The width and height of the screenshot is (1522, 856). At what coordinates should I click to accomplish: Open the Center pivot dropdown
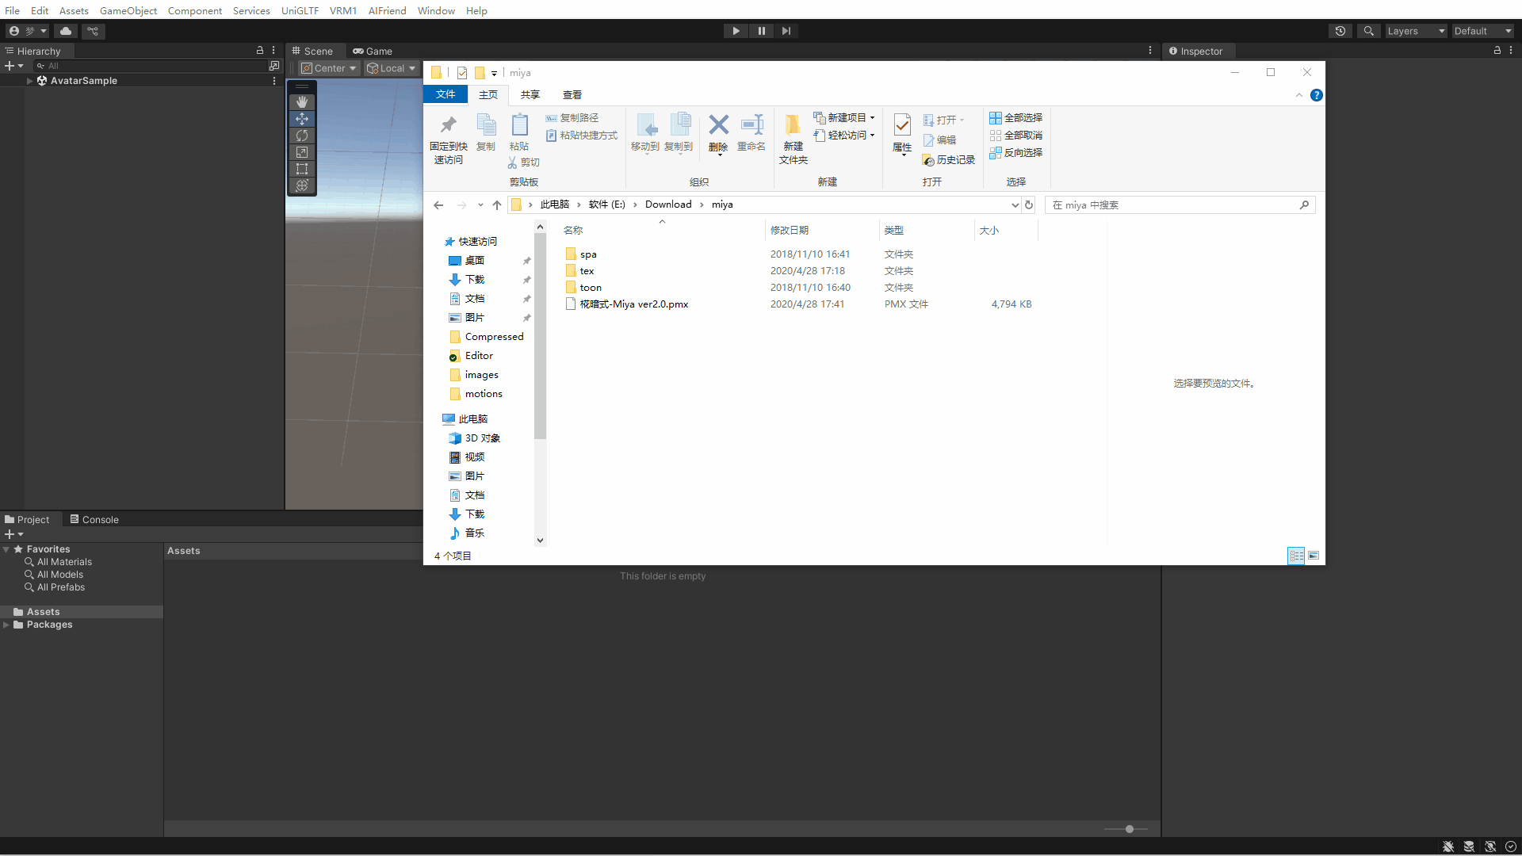329,68
